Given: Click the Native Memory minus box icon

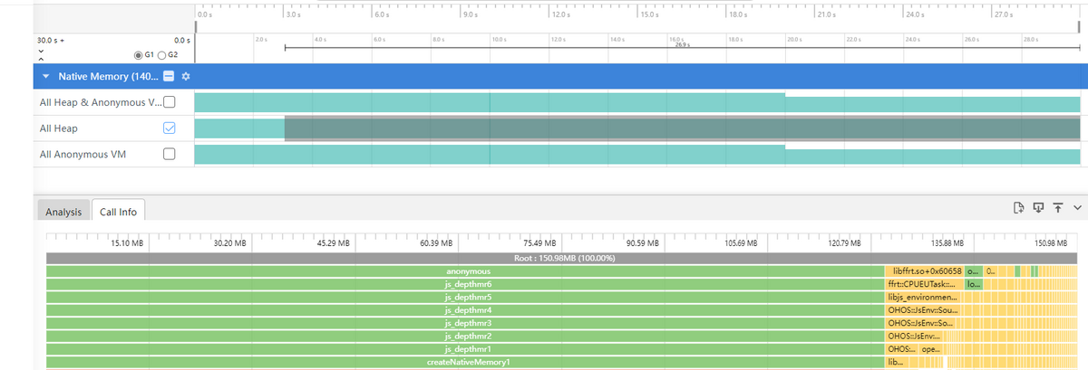Looking at the screenshot, I should click(169, 77).
